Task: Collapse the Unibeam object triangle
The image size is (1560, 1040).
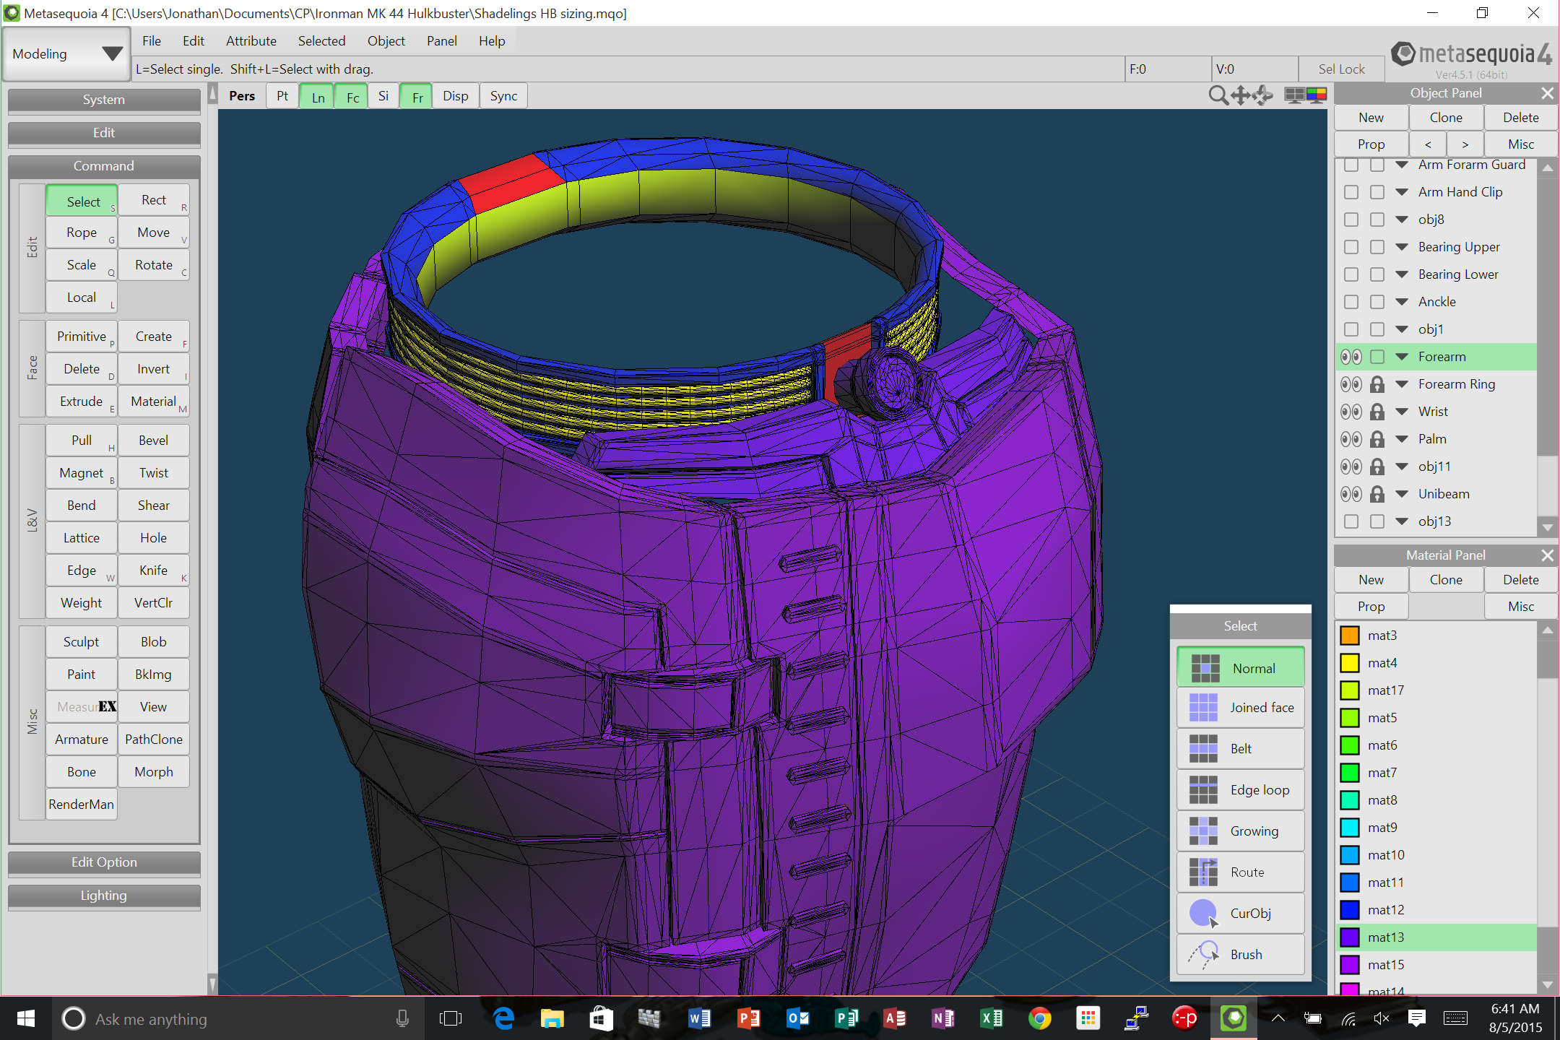Action: coord(1402,494)
